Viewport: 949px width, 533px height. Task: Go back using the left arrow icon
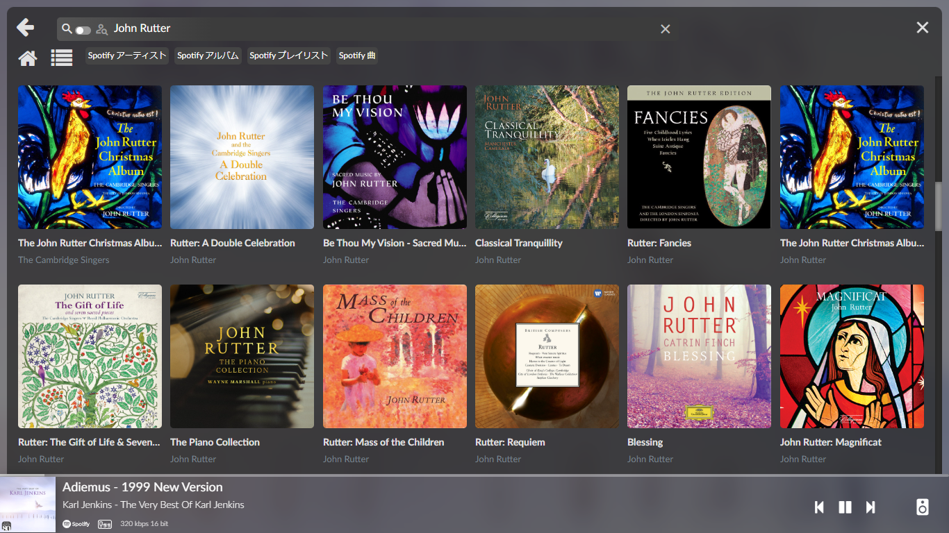click(x=26, y=28)
